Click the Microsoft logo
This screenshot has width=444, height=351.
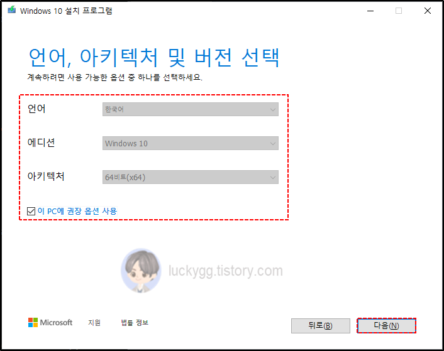click(x=50, y=323)
